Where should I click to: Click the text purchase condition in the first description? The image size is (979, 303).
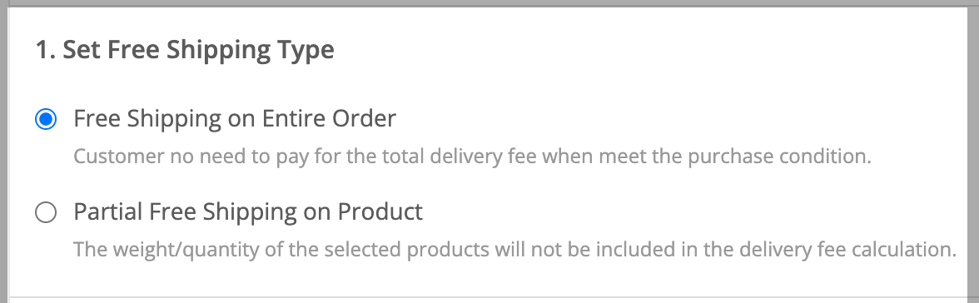pyautogui.click(x=779, y=156)
